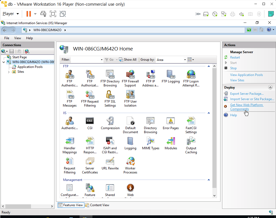Open FTP Authorization Rules icon
276x218 pixels.
(90, 78)
